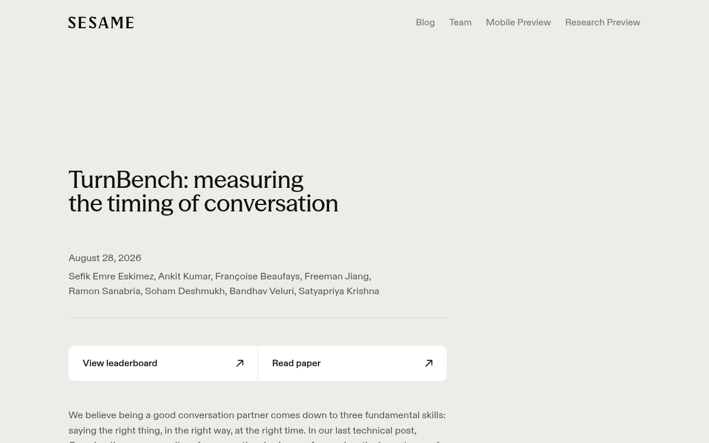This screenshot has width=709, height=443.
Task: Click author name Satyapriya Krishna
Action: coord(339,291)
